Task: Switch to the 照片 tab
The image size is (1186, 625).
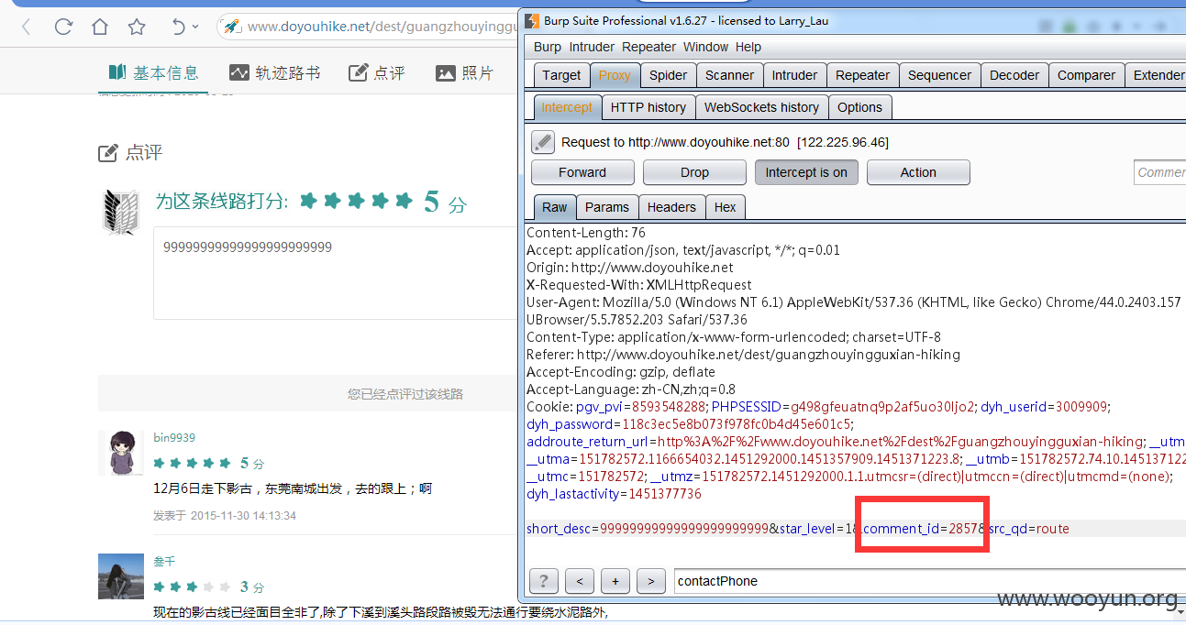Action: point(465,72)
